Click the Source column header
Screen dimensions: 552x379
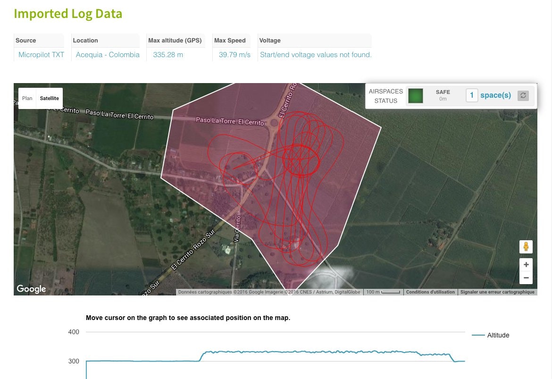25,41
